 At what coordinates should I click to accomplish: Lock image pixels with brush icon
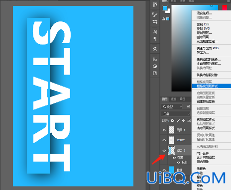[178, 120]
